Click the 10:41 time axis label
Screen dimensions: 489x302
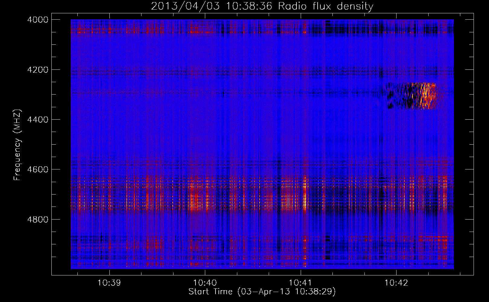pyautogui.click(x=300, y=283)
